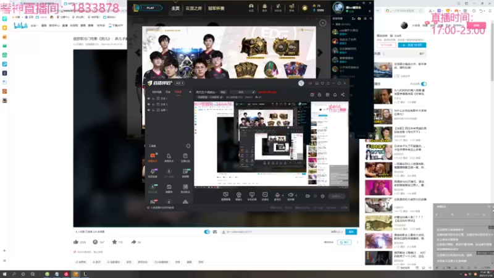Select the second scene tab in streaming app
This screenshot has height=278, width=494.
click(x=168, y=91)
